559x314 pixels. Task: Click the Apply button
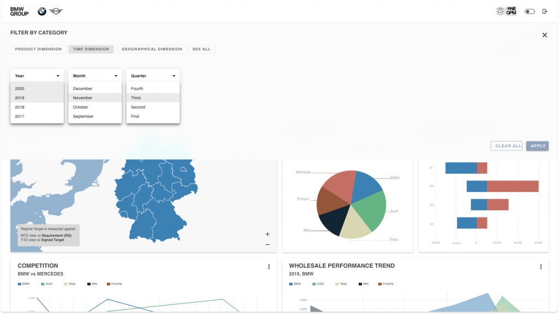click(538, 146)
